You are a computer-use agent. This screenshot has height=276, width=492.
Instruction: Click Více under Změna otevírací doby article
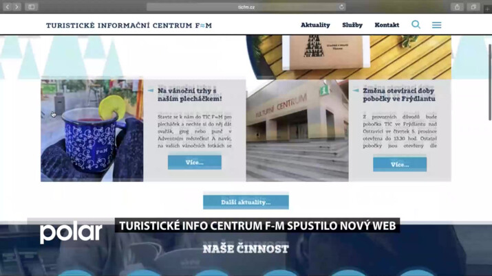point(400,165)
